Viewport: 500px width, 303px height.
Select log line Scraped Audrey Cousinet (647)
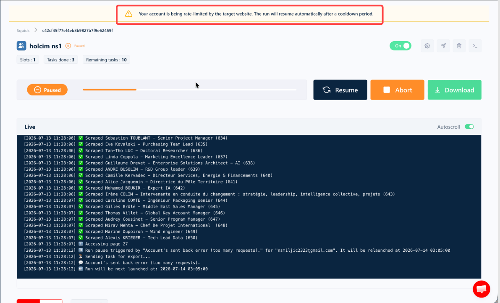click(x=122, y=219)
